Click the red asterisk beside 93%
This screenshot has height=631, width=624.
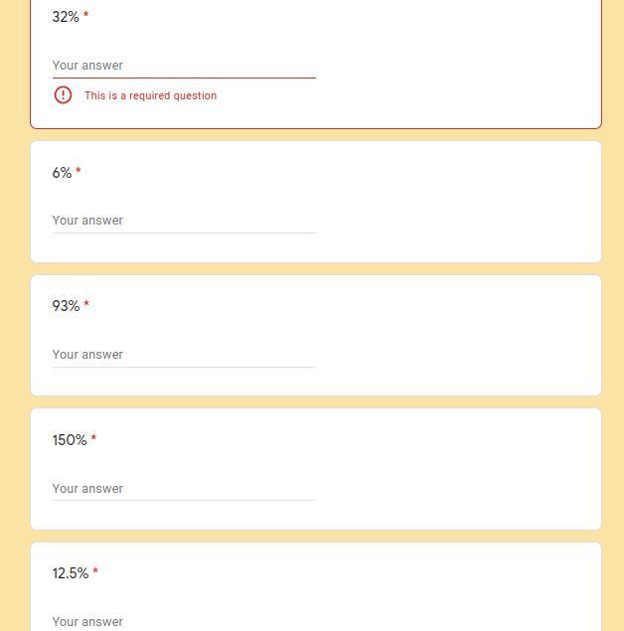click(86, 305)
